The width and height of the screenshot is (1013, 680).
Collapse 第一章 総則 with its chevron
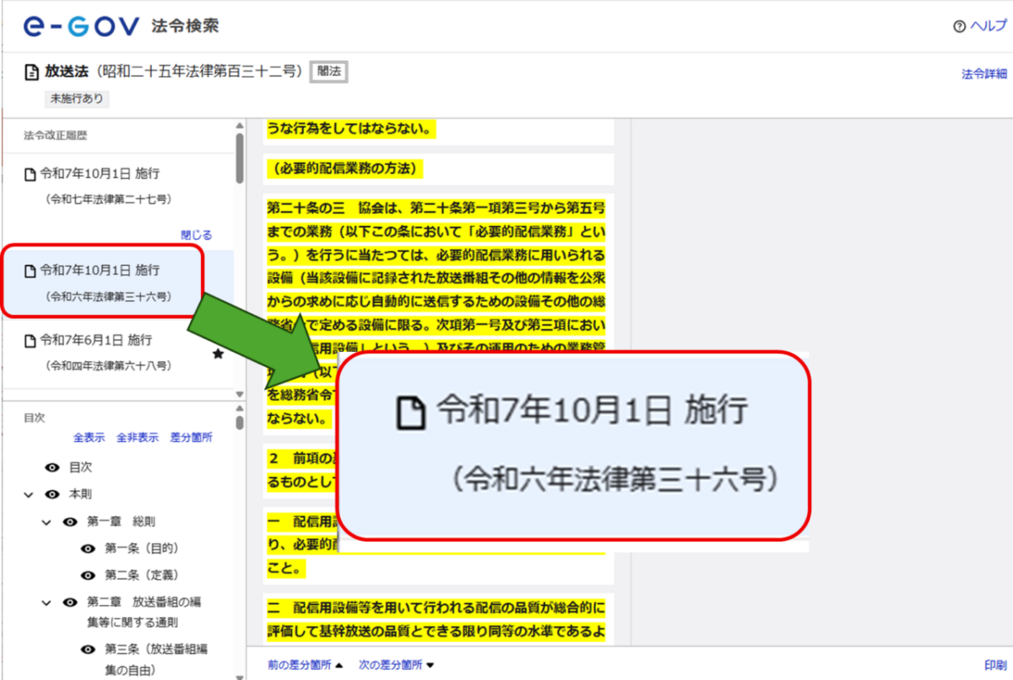49,523
